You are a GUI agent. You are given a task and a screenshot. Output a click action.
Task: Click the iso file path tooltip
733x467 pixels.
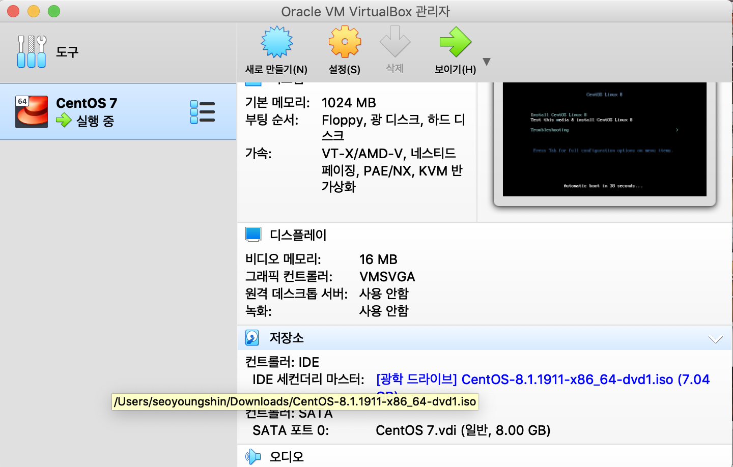pyautogui.click(x=295, y=401)
